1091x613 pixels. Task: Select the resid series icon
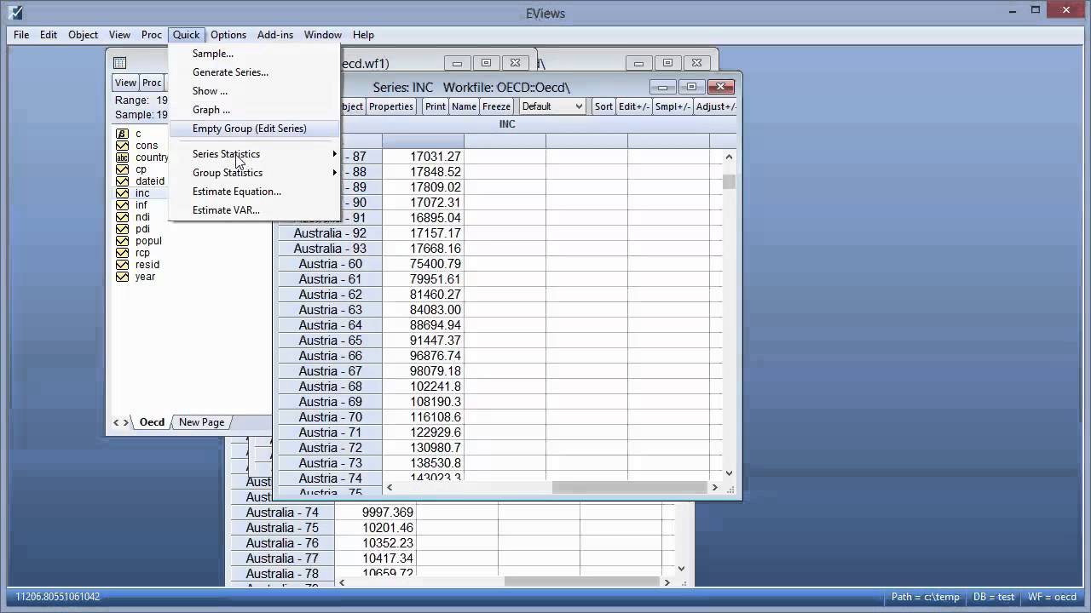pyautogui.click(x=122, y=265)
